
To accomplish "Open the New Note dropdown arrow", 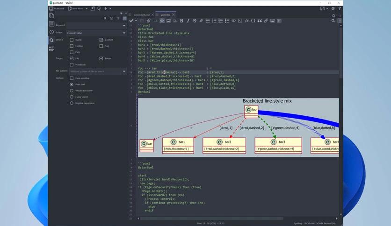I will click(87, 8).
